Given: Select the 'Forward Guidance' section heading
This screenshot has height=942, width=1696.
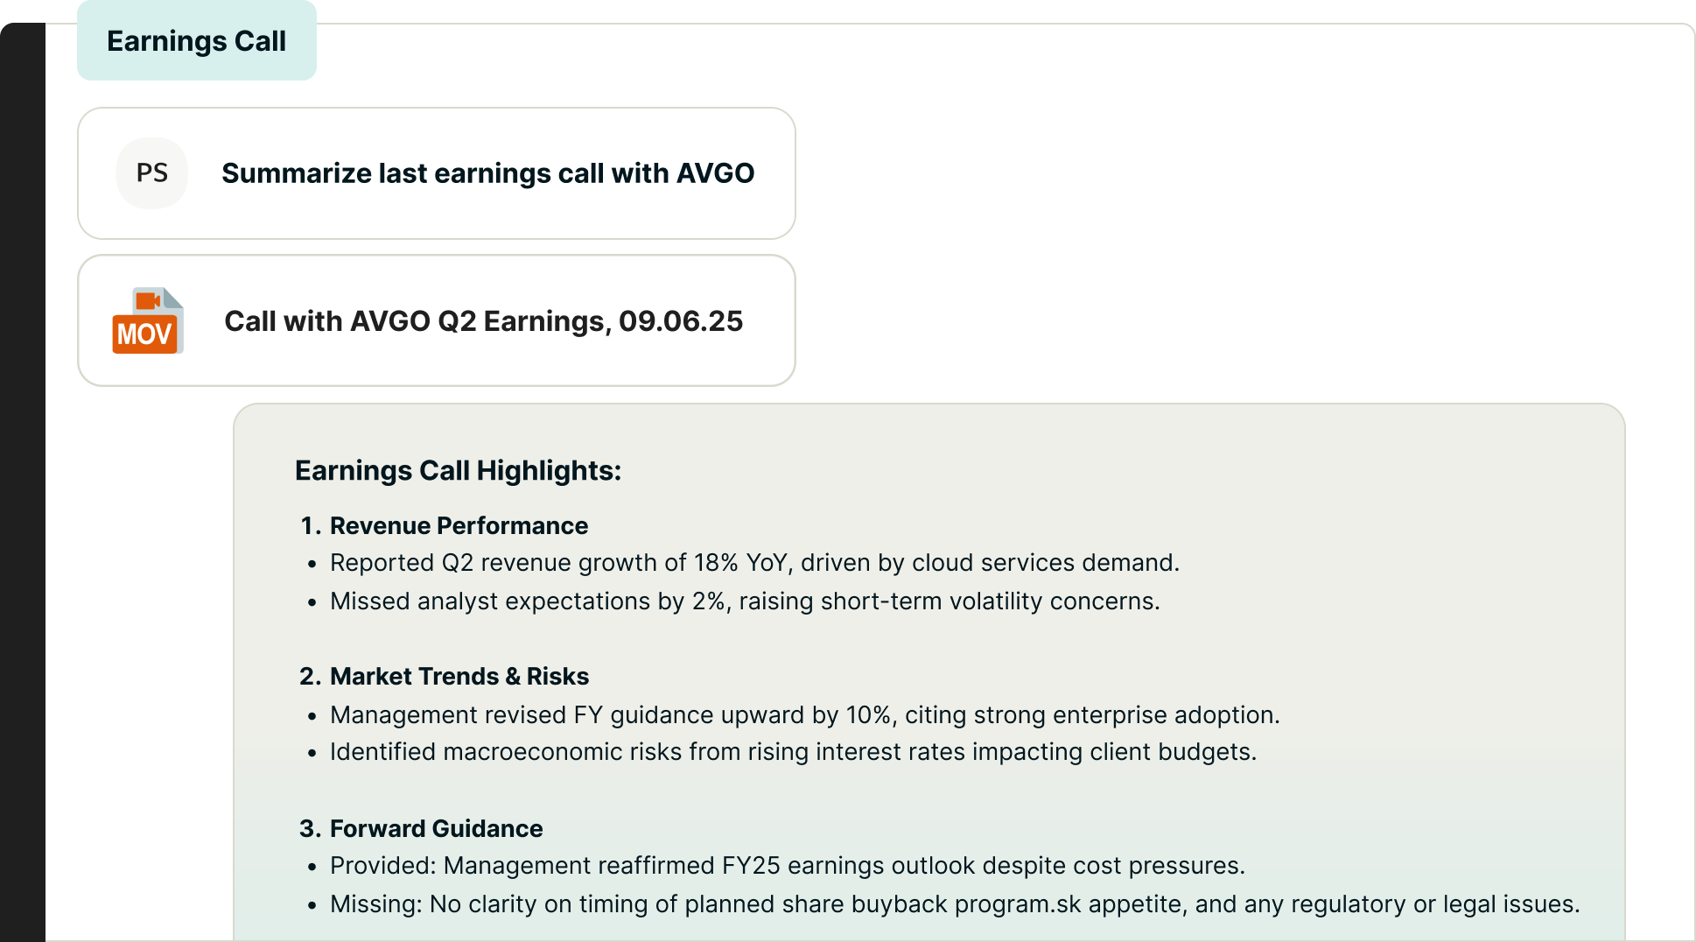Looking at the screenshot, I should [x=436, y=828].
